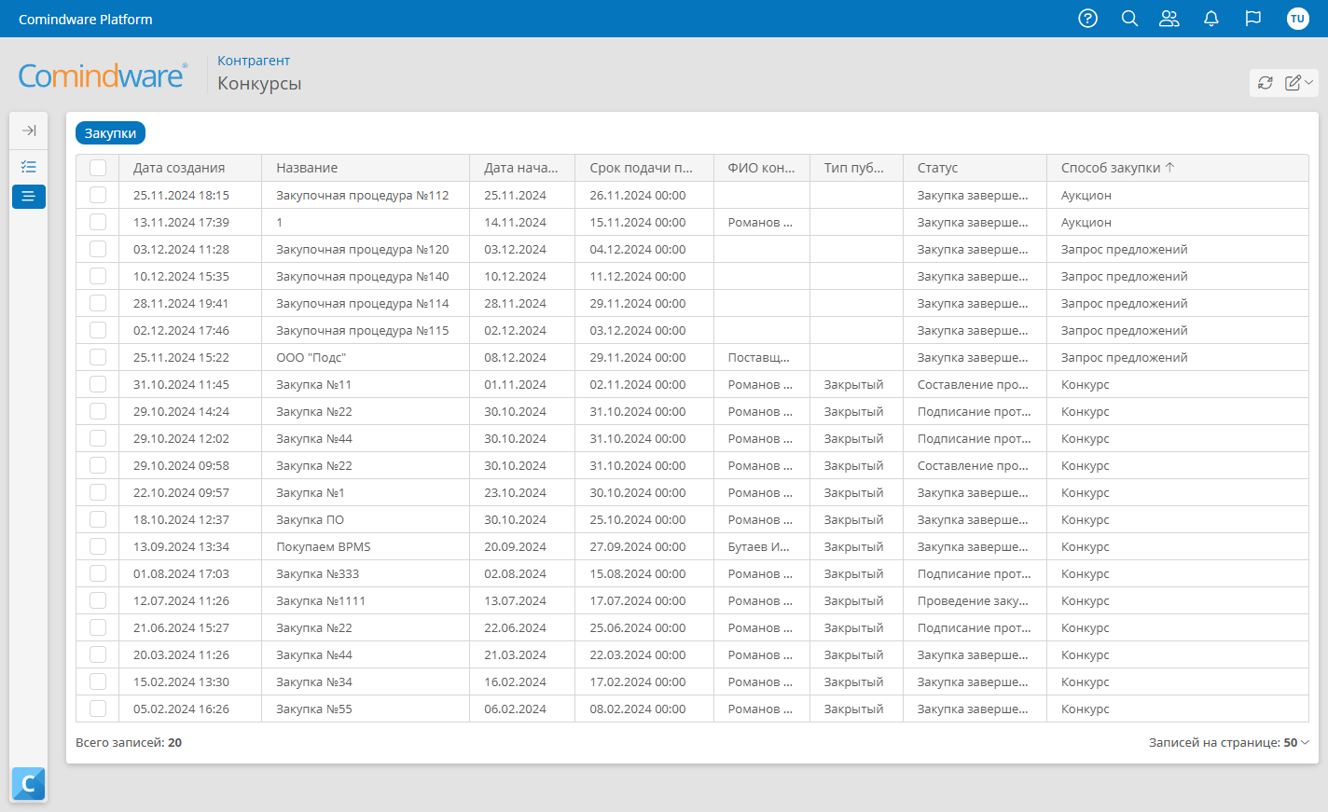Click the edit pencil icon
The height and width of the screenshot is (812, 1328).
(x=1293, y=83)
